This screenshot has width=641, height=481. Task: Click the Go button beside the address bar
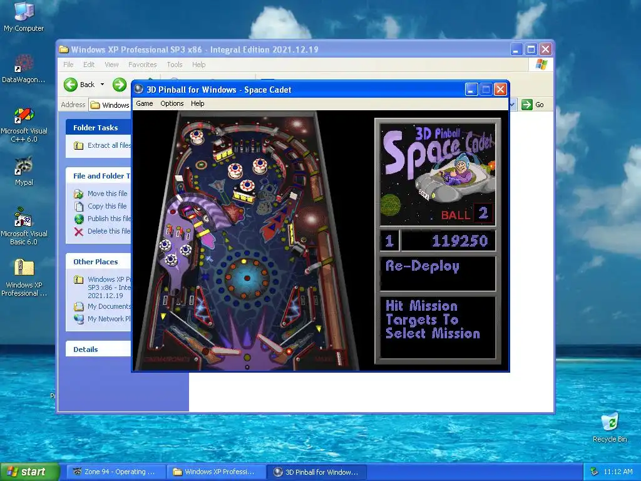(533, 105)
